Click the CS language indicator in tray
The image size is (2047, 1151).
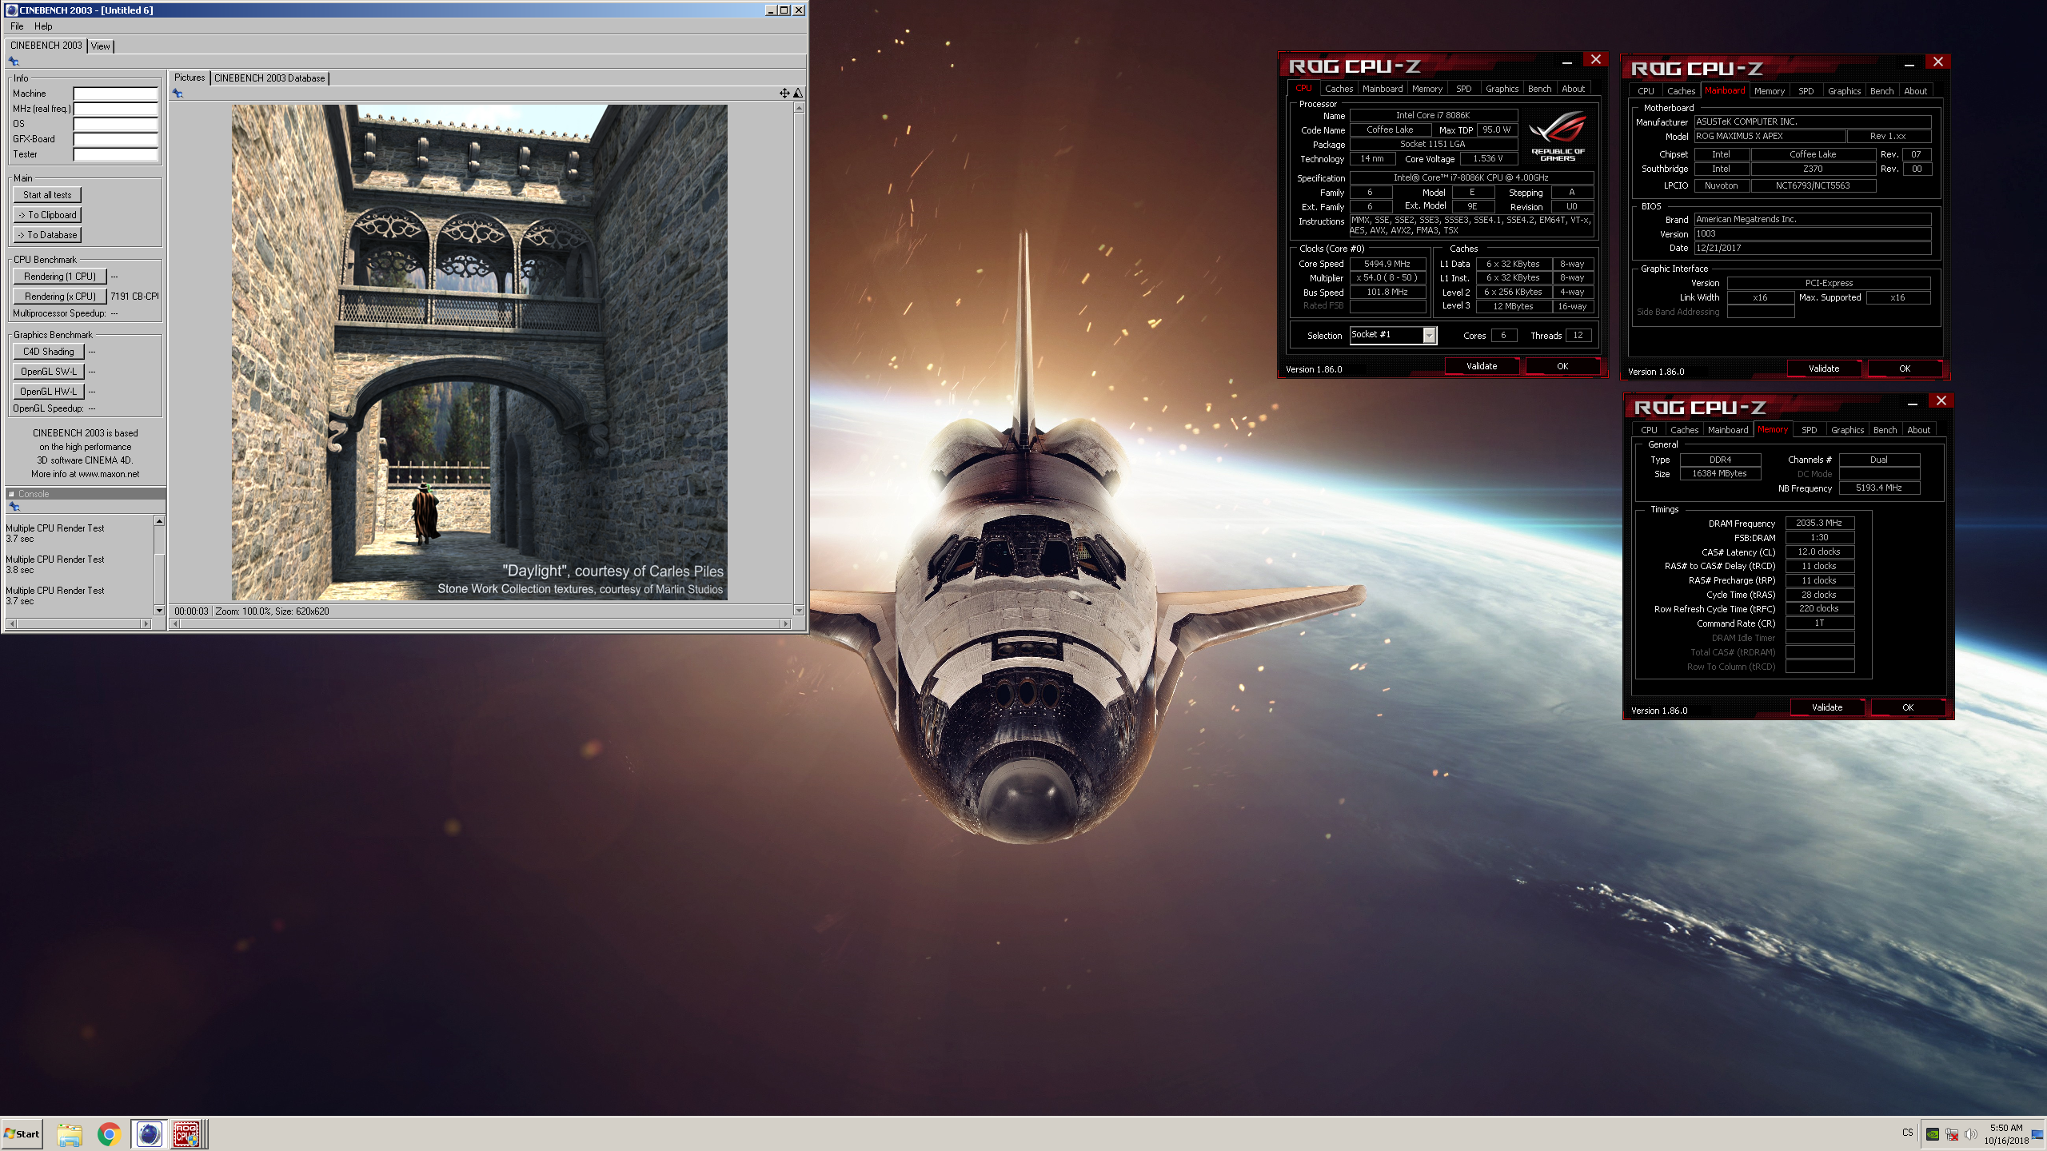pyautogui.click(x=1908, y=1133)
